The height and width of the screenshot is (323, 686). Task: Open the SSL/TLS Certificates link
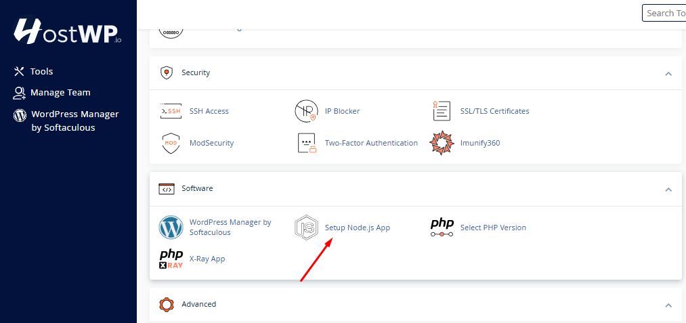coord(494,111)
